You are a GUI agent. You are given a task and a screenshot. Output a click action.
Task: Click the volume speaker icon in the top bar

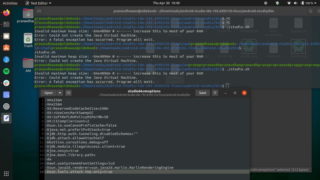pyautogui.click(x=295, y=3)
